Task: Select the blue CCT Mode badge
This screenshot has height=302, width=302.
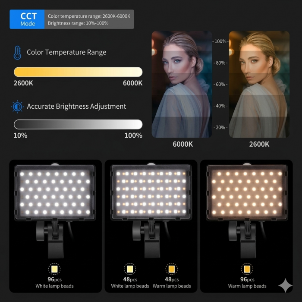Action: pos(27,19)
